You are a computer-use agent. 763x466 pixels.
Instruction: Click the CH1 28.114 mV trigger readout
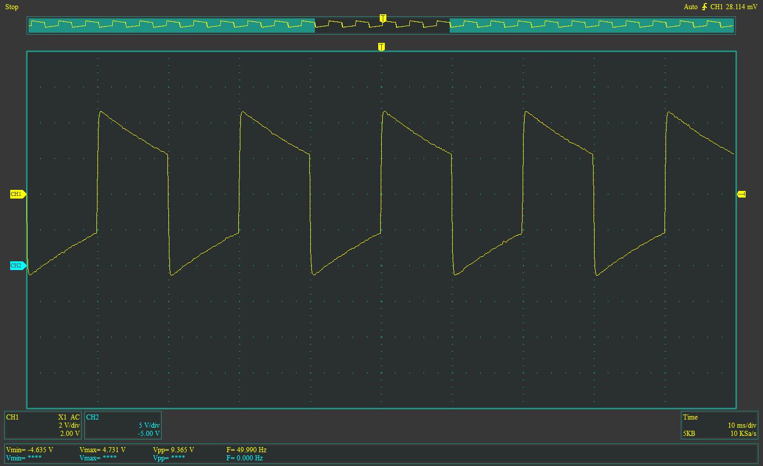point(734,7)
